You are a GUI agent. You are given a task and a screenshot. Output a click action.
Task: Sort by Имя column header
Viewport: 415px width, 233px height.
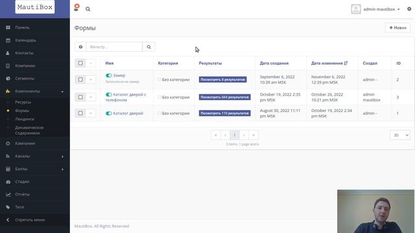click(x=110, y=63)
